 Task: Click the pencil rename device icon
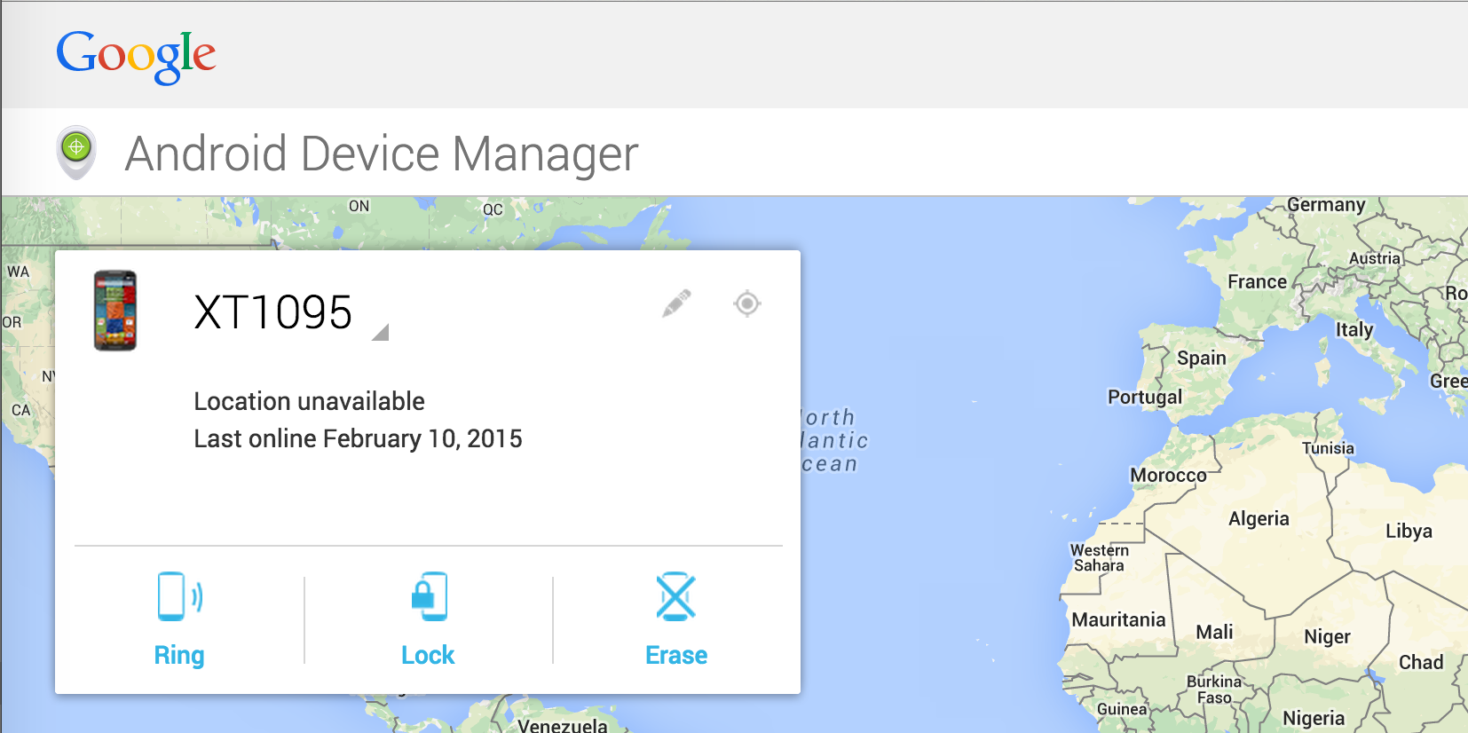pyautogui.click(x=676, y=303)
